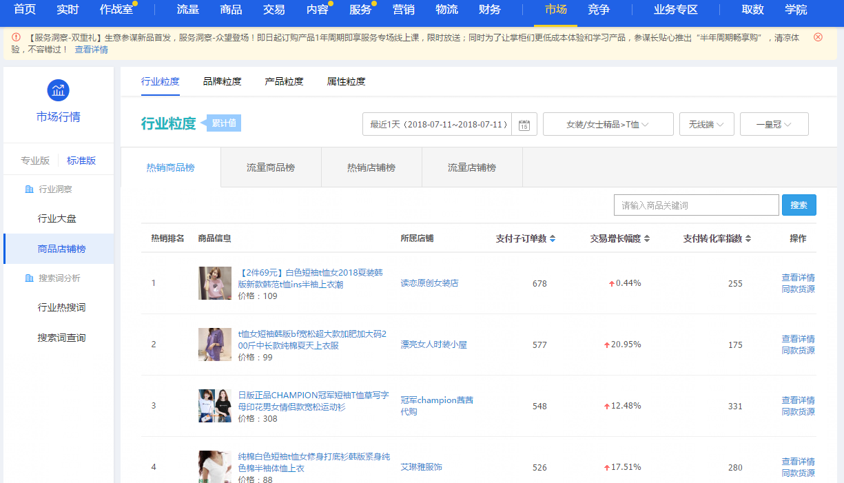The height and width of the screenshot is (483, 844).
Task: Sort by 交易增长幅度 column arrows
Action: 647,239
